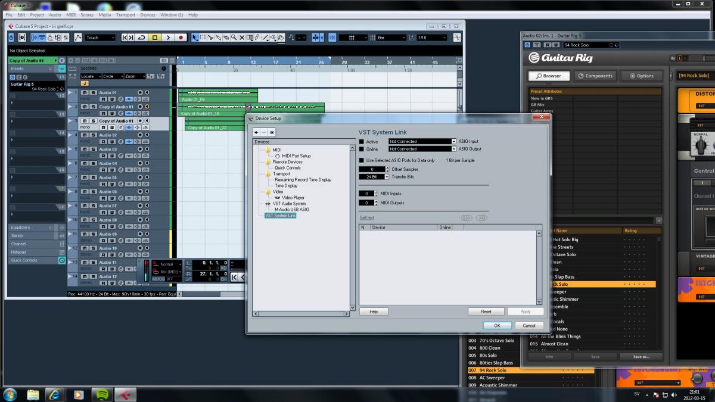Switch to Guitar Rig Options tab
Screen dimensions: 715x402
(642, 76)
